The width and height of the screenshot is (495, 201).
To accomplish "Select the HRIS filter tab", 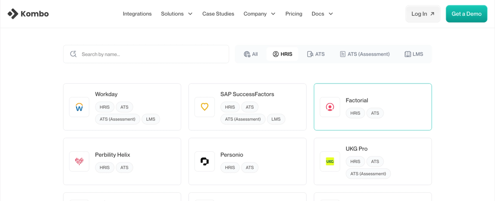I will (283, 54).
